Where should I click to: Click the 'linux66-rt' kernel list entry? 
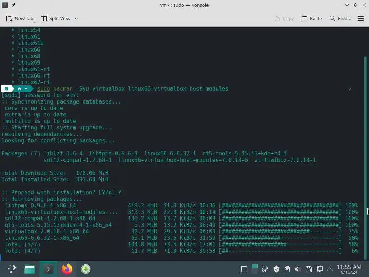coord(34,76)
